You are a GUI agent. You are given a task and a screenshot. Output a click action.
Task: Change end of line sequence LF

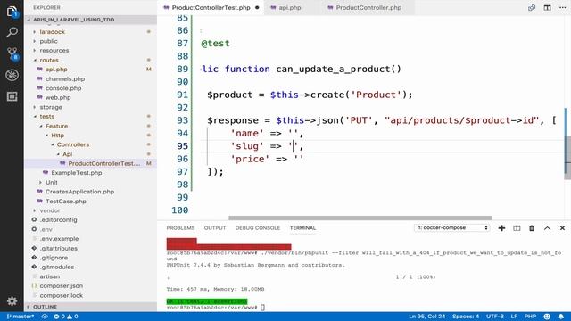coord(514,317)
